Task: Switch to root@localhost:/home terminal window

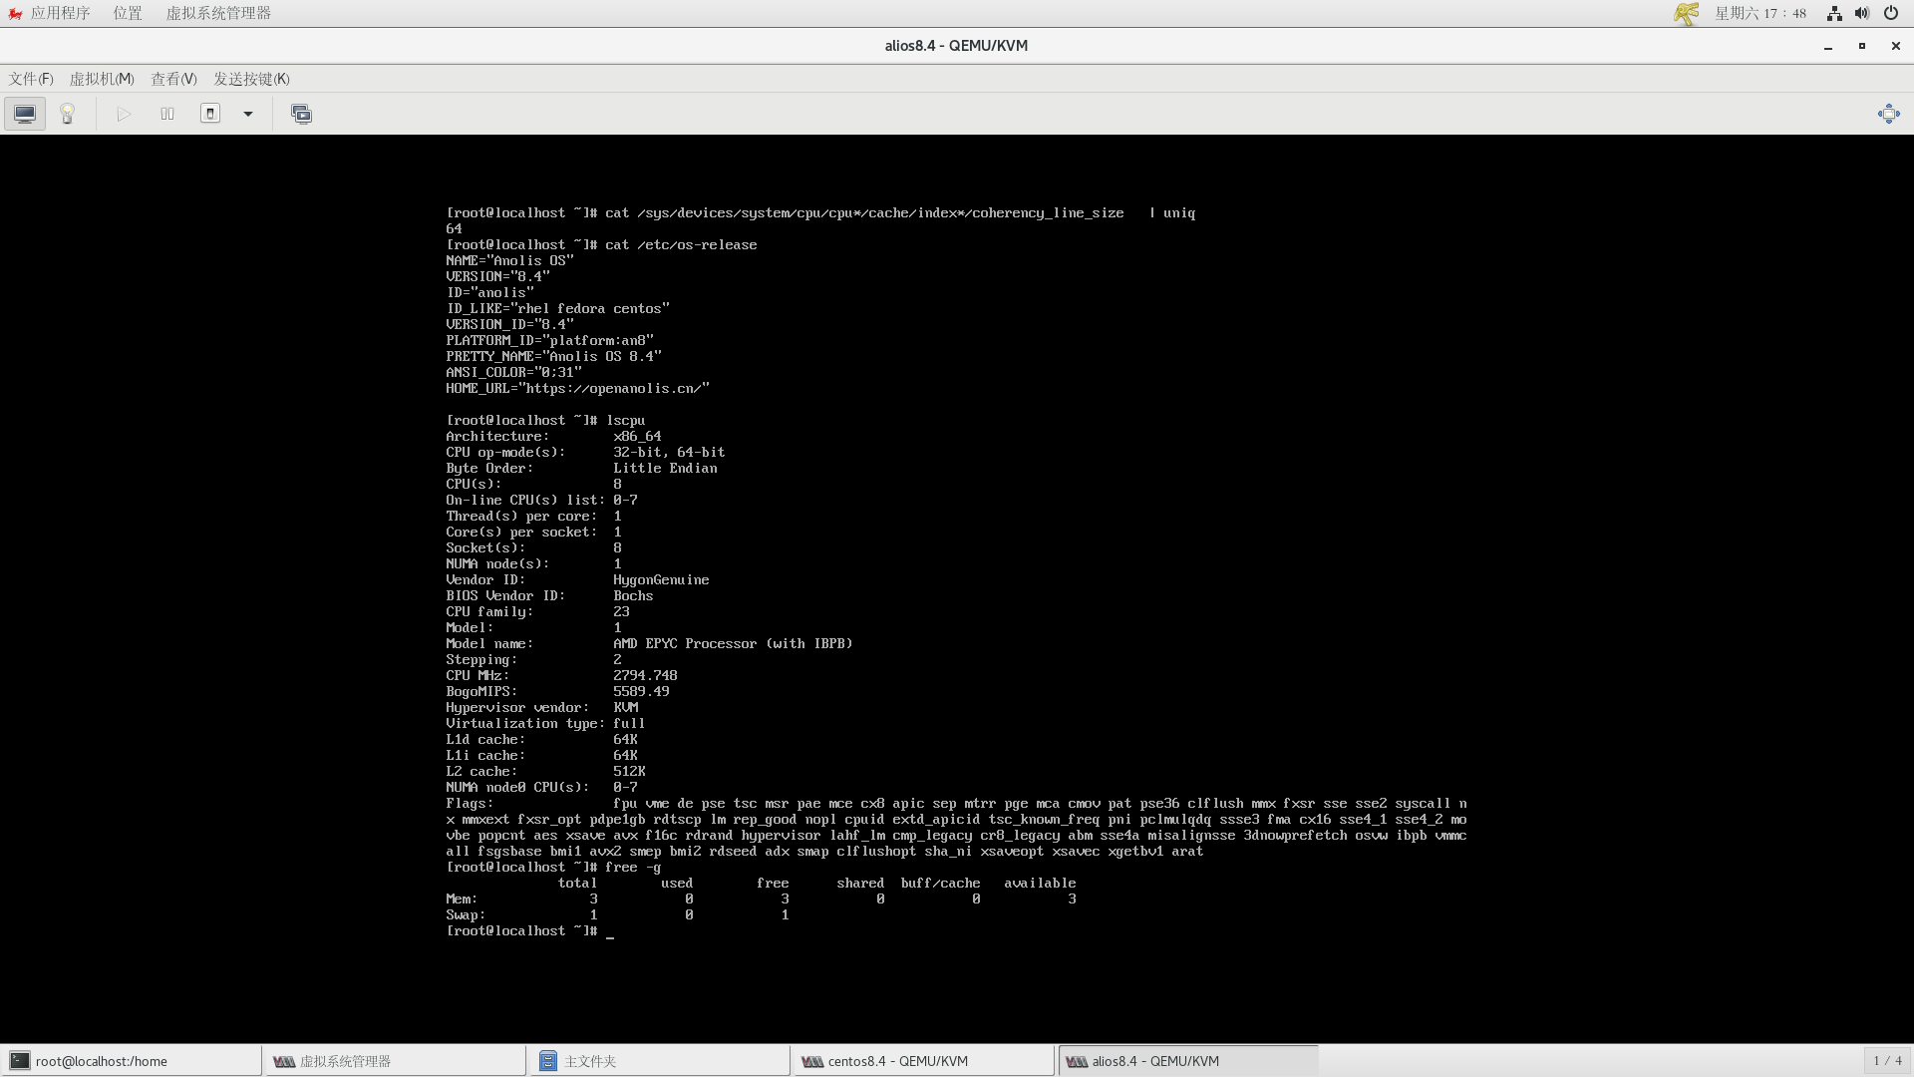Action: click(102, 1061)
